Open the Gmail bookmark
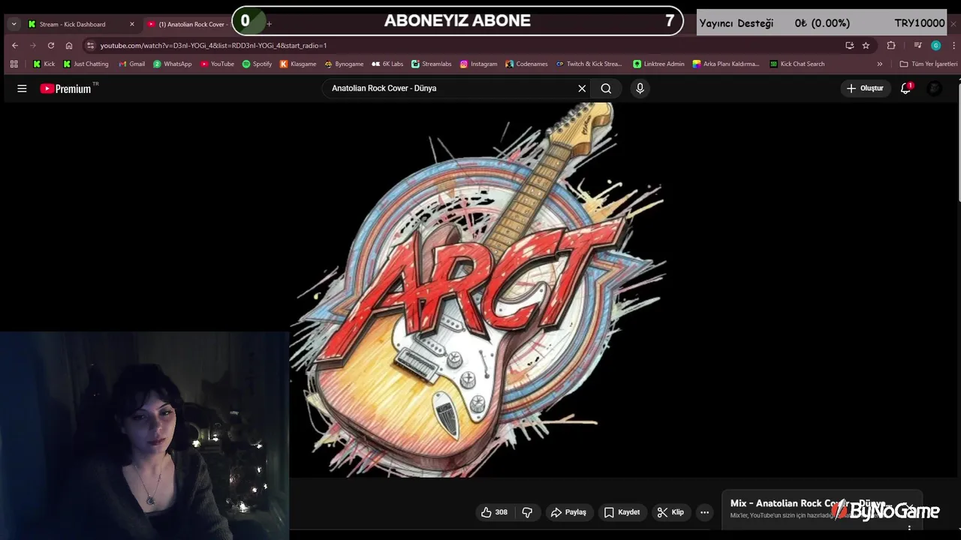 coord(131,64)
